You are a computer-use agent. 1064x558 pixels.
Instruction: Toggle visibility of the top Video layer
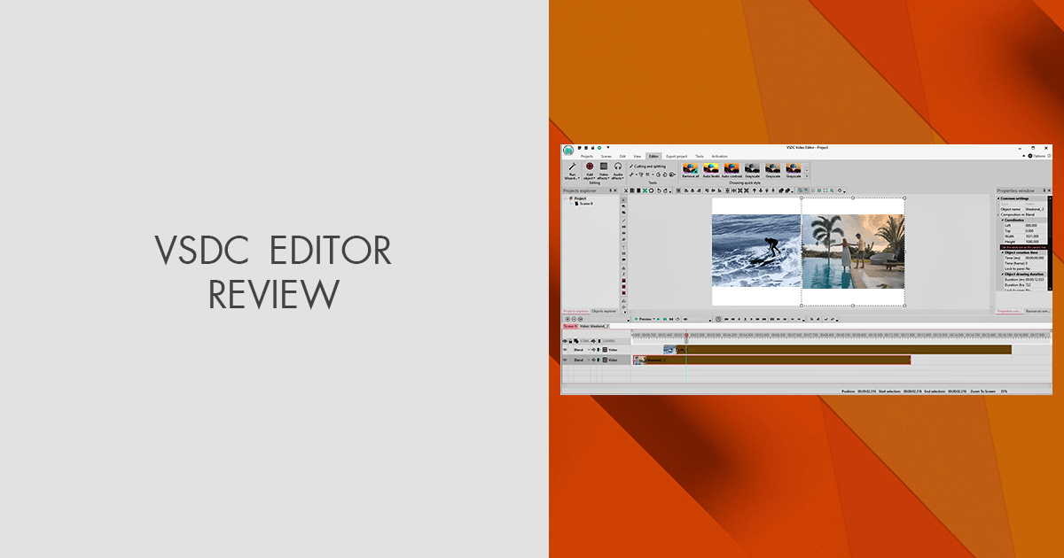point(565,350)
